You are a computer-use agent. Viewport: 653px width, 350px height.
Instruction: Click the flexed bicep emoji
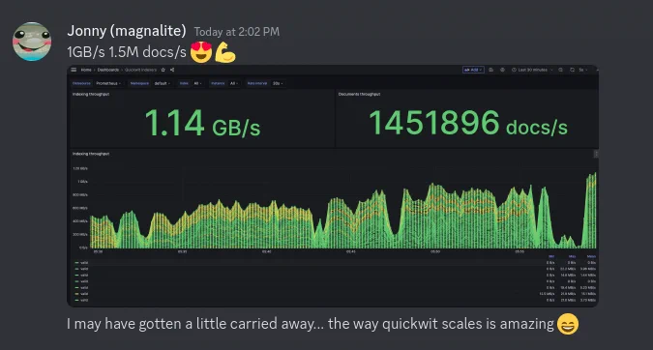tap(225, 52)
